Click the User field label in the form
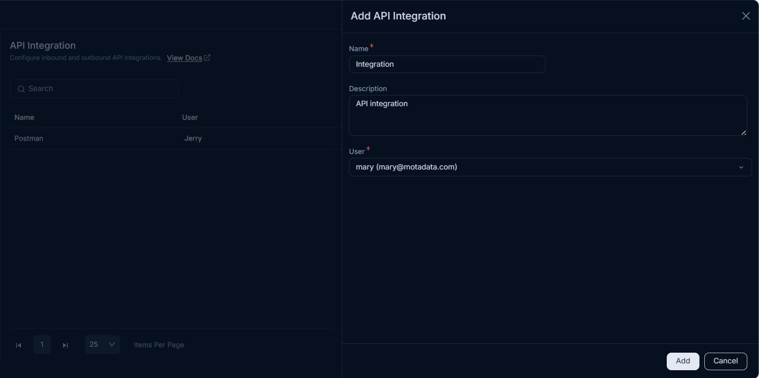Screen dimensions: 759x378 click(357, 151)
